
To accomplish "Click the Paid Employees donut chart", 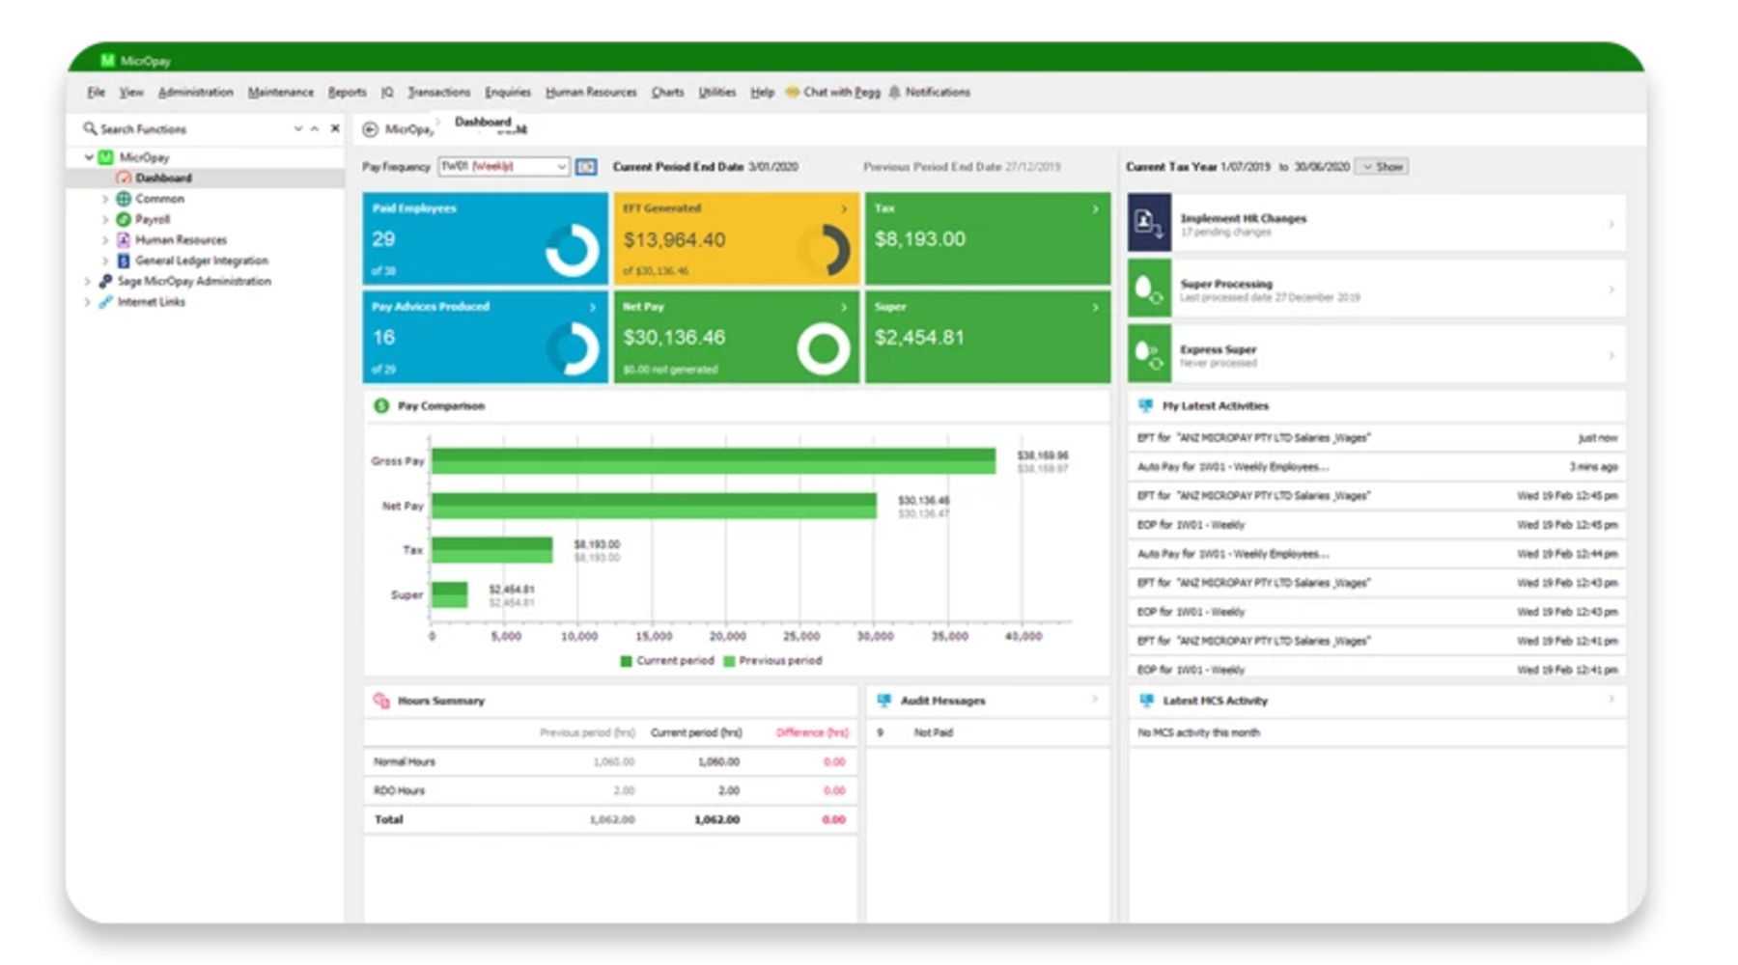I will pos(573,250).
